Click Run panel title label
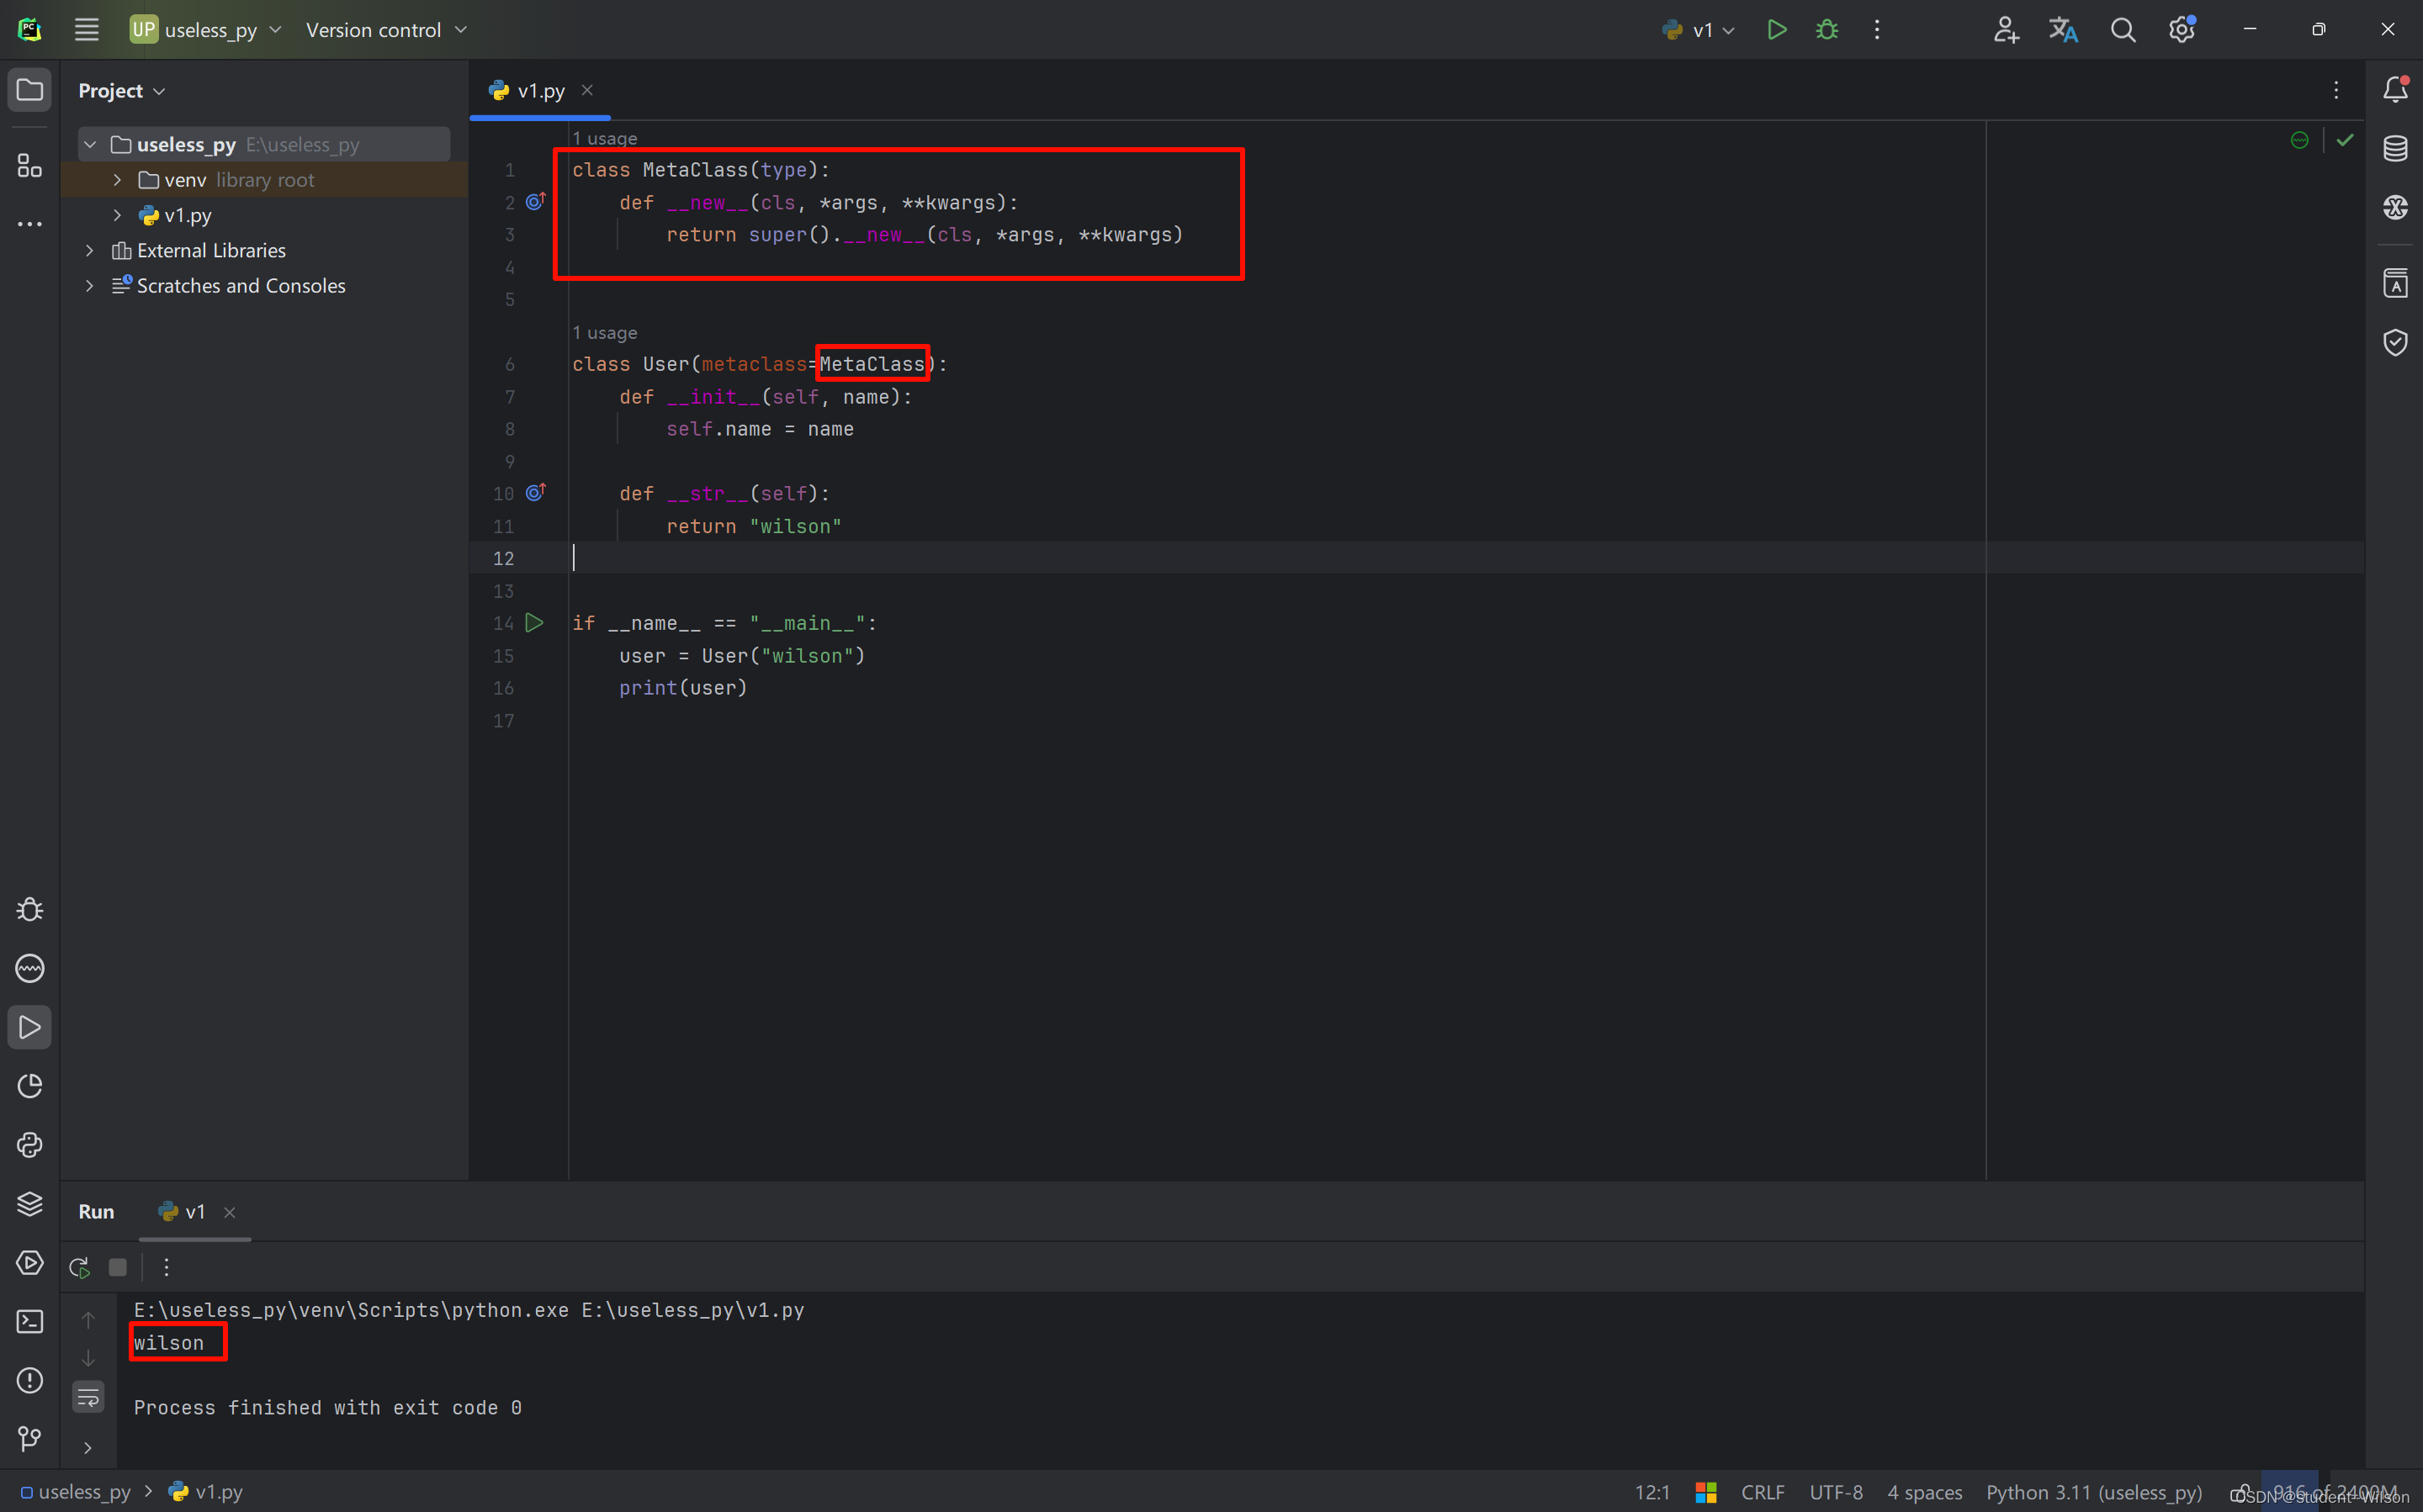 (x=96, y=1212)
